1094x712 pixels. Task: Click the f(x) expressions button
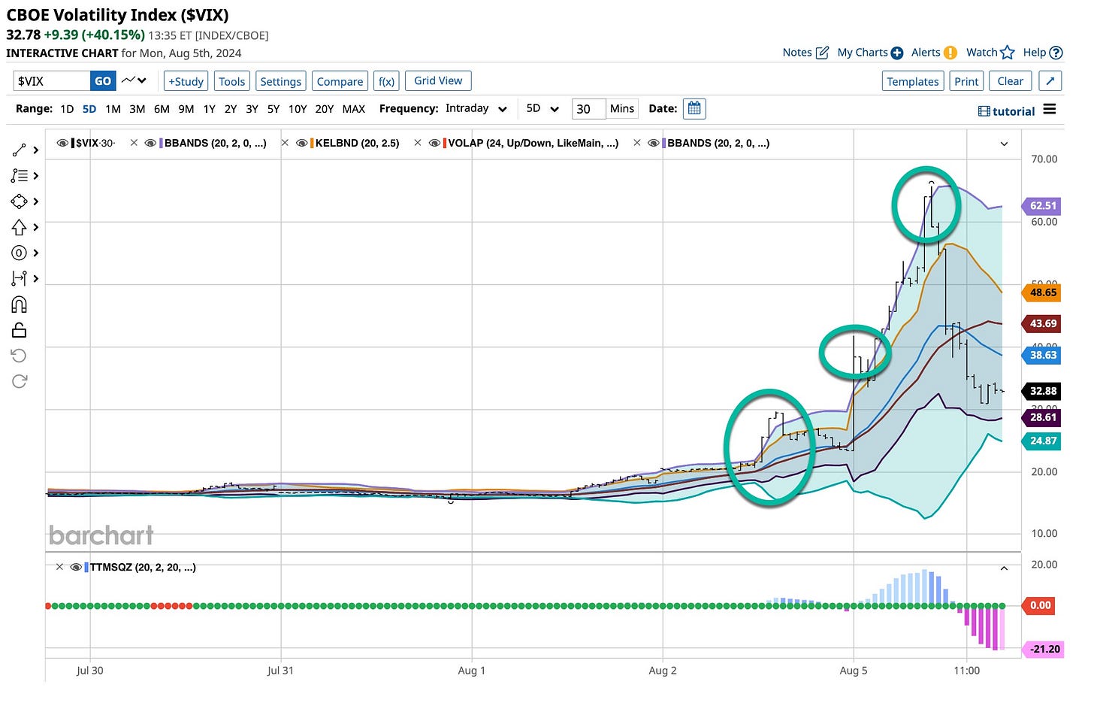(x=386, y=81)
